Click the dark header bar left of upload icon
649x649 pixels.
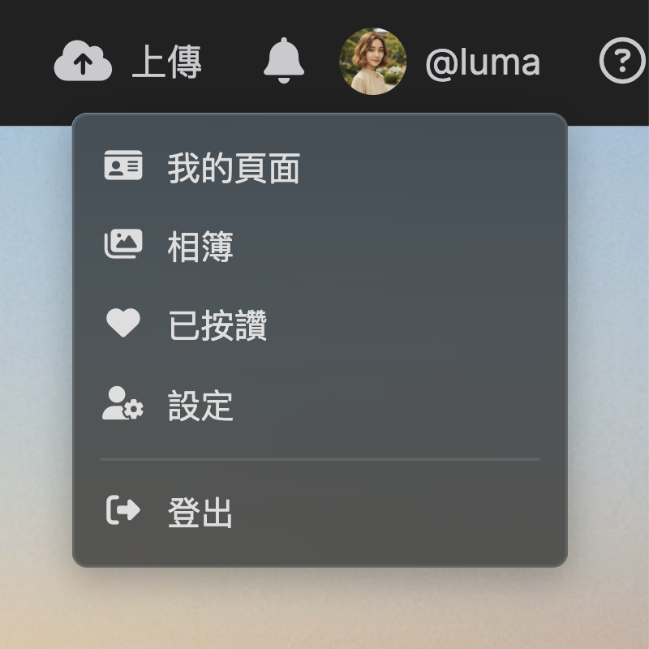[25, 62]
